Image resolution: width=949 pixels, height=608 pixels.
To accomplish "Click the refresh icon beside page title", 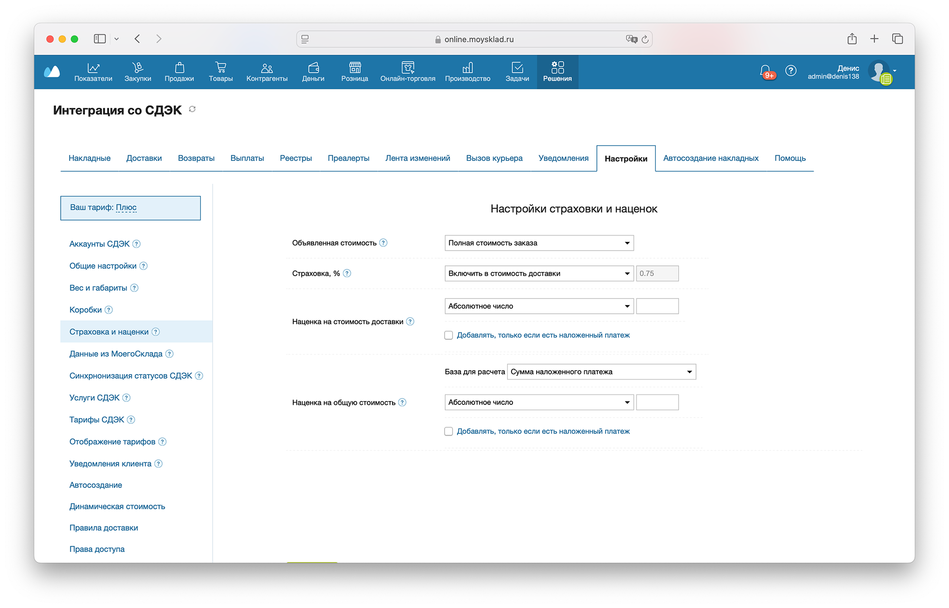I will (192, 109).
